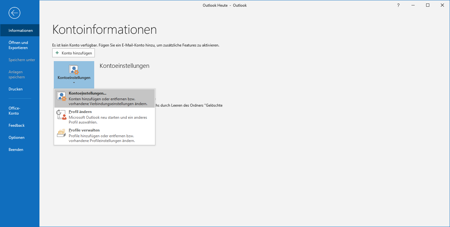Click the Konto hinzufügen button

coord(74,53)
